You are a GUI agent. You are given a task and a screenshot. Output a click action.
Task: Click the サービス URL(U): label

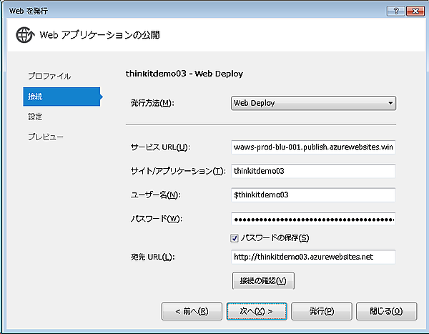pos(160,147)
